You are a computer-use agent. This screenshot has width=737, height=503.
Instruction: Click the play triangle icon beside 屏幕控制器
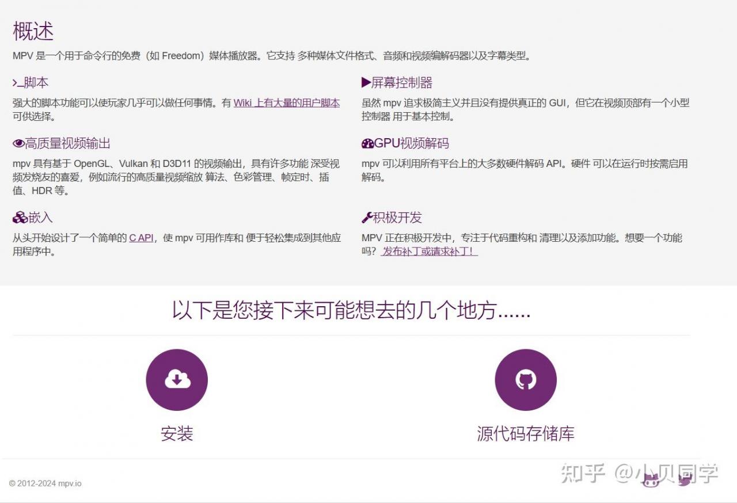366,82
